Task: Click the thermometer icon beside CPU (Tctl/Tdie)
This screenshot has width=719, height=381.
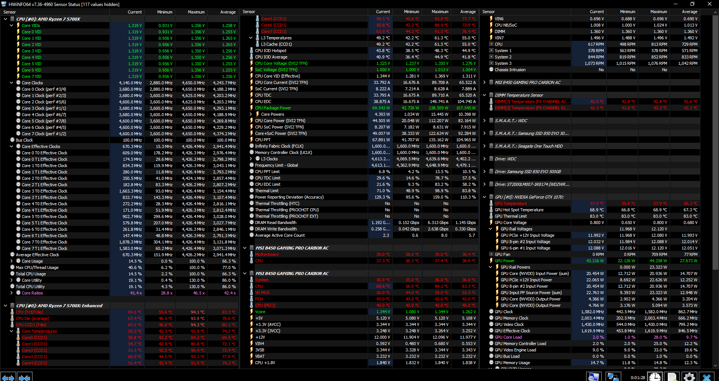Action: point(12,312)
